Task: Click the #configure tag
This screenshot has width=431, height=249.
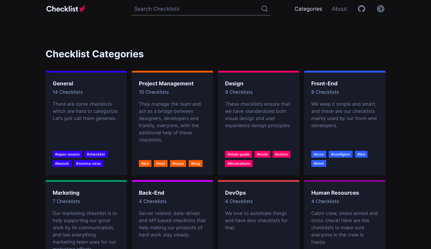Action: [x=340, y=154]
